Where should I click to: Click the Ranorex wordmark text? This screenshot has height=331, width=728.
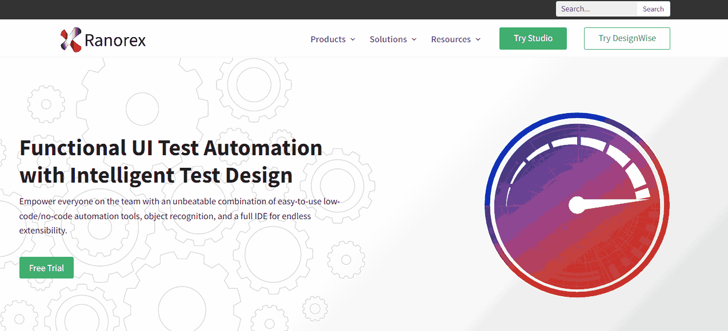tap(115, 40)
